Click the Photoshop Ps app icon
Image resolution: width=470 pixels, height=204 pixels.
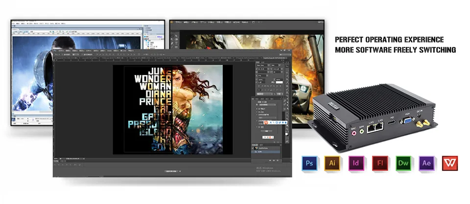pos(309,163)
